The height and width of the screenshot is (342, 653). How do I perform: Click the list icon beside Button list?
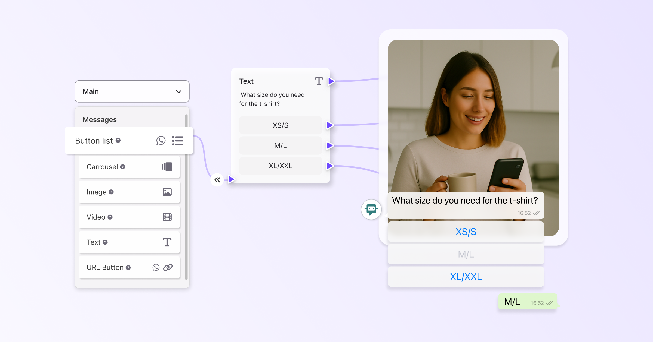click(x=178, y=141)
